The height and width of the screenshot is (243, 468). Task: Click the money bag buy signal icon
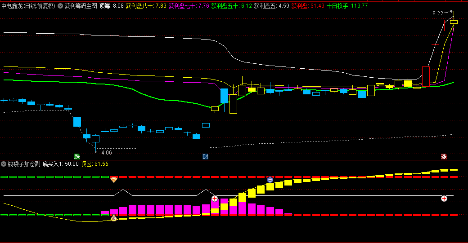click(114, 218)
